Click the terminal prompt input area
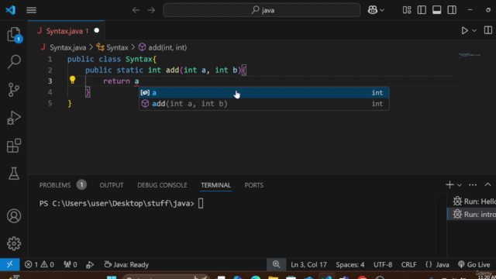Viewport: 496px width, 279px height. pyautogui.click(x=201, y=203)
